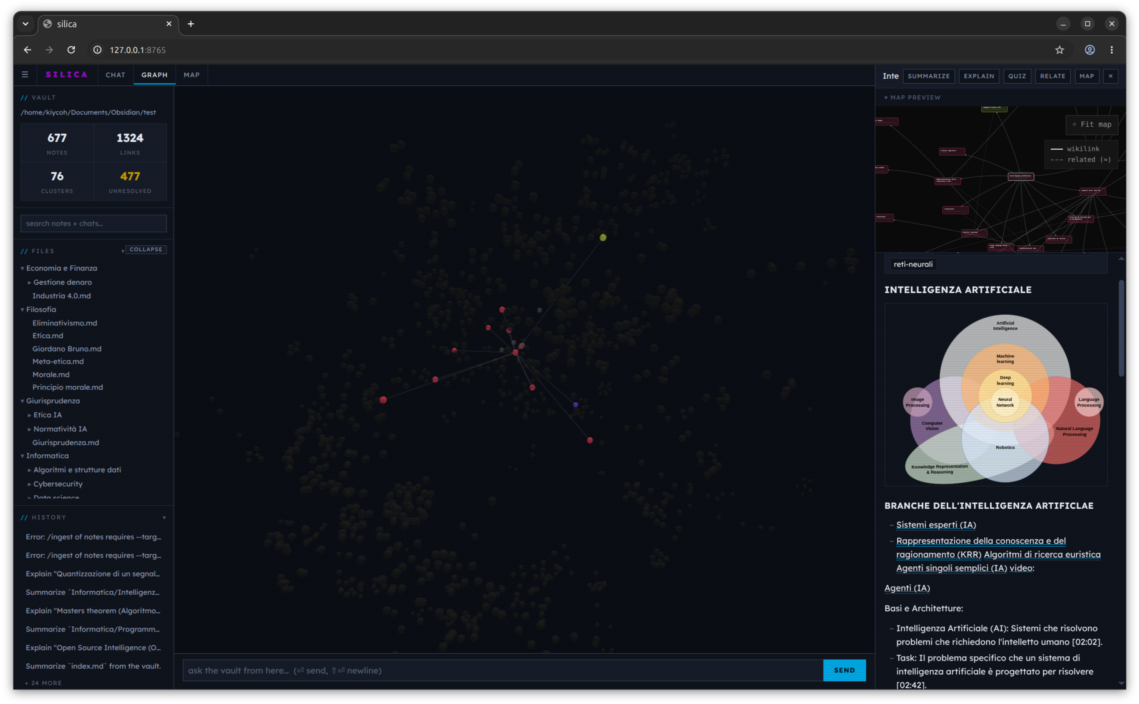
Task: Open history item Explain Quantizzazione di un segnal
Action: [93, 574]
